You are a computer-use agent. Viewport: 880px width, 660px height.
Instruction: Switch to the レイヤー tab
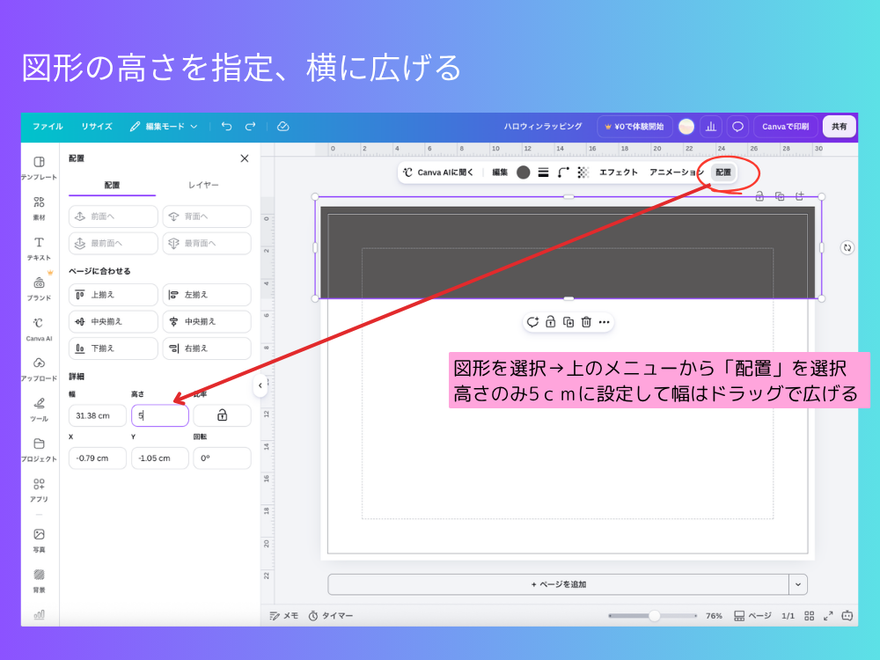[203, 185]
